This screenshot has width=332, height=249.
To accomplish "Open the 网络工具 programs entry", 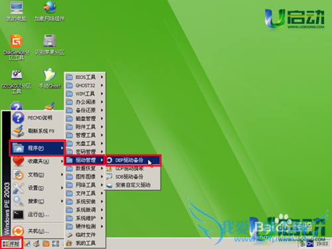I will (85, 185).
